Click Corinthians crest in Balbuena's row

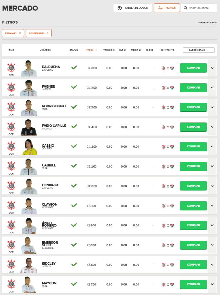(x=11, y=67)
